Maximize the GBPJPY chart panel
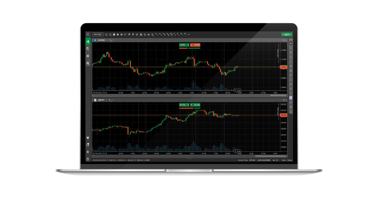The height and width of the screenshot is (198, 378). point(284,100)
